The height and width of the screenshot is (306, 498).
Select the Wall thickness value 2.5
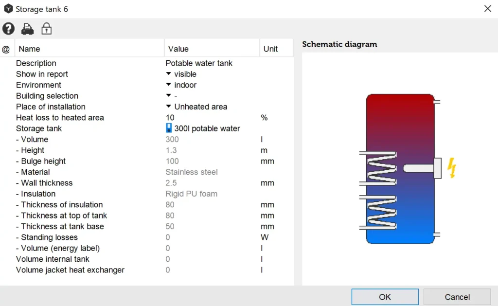(170, 182)
